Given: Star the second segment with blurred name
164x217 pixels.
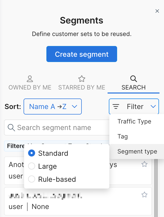Looking at the screenshot, I should point(144,195).
